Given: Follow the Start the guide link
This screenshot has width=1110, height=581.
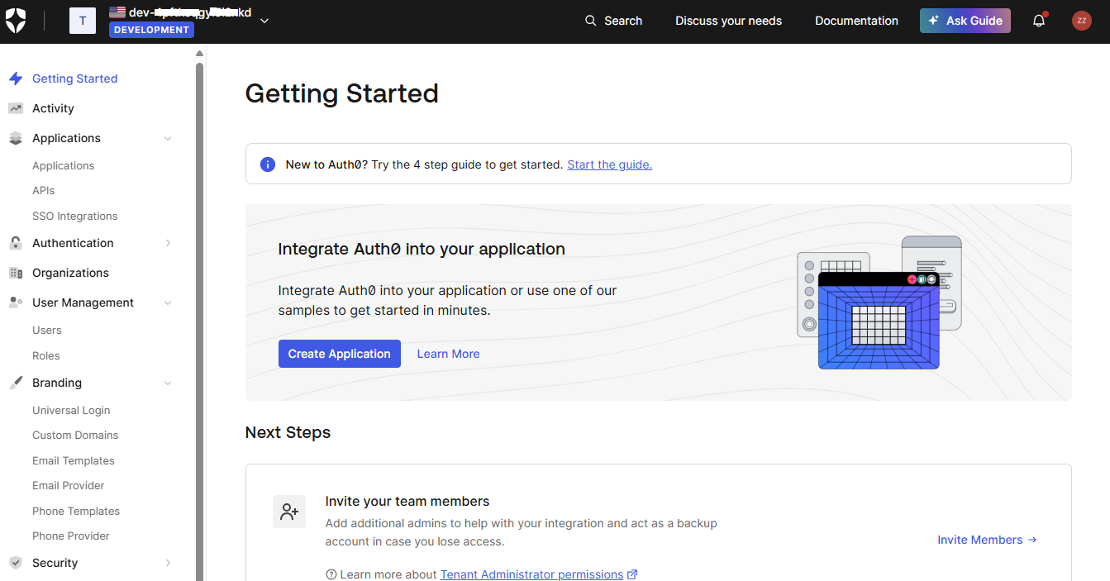Looking at the screenshot, I should click(x=609, y=164).
